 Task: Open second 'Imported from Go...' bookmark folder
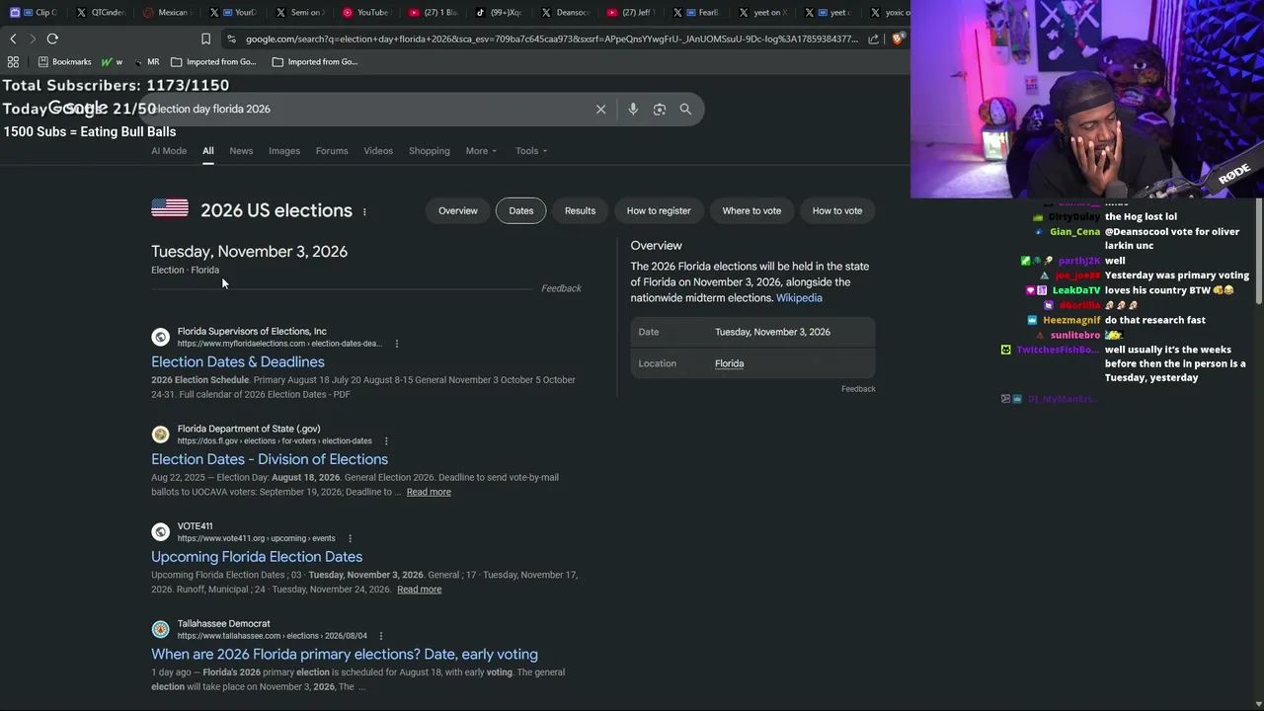(315, 61)
